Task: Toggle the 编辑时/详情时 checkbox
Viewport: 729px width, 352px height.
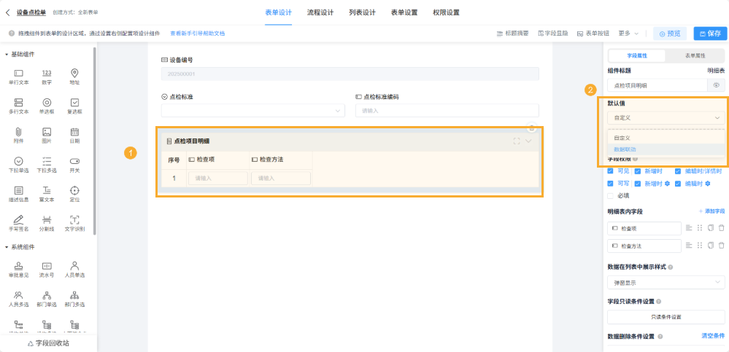Action: click(679, 171)
